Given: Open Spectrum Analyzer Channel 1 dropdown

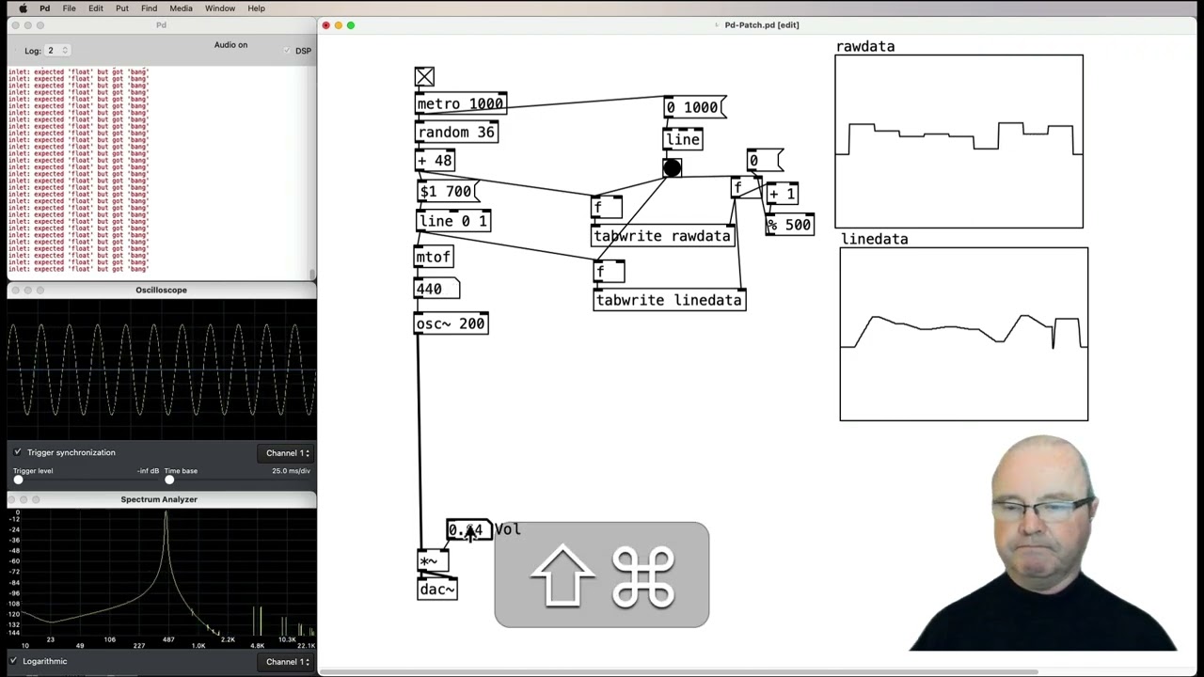Looking at the screenshot, I should click(287, 662).
